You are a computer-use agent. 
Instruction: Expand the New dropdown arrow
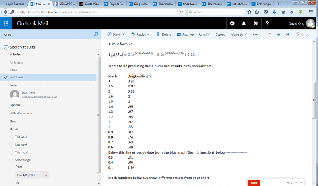pyautogui.click(x=123, y=34)
